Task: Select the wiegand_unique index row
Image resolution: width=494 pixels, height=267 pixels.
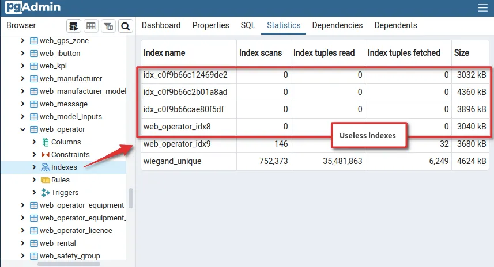Action: tap(315, 161)
